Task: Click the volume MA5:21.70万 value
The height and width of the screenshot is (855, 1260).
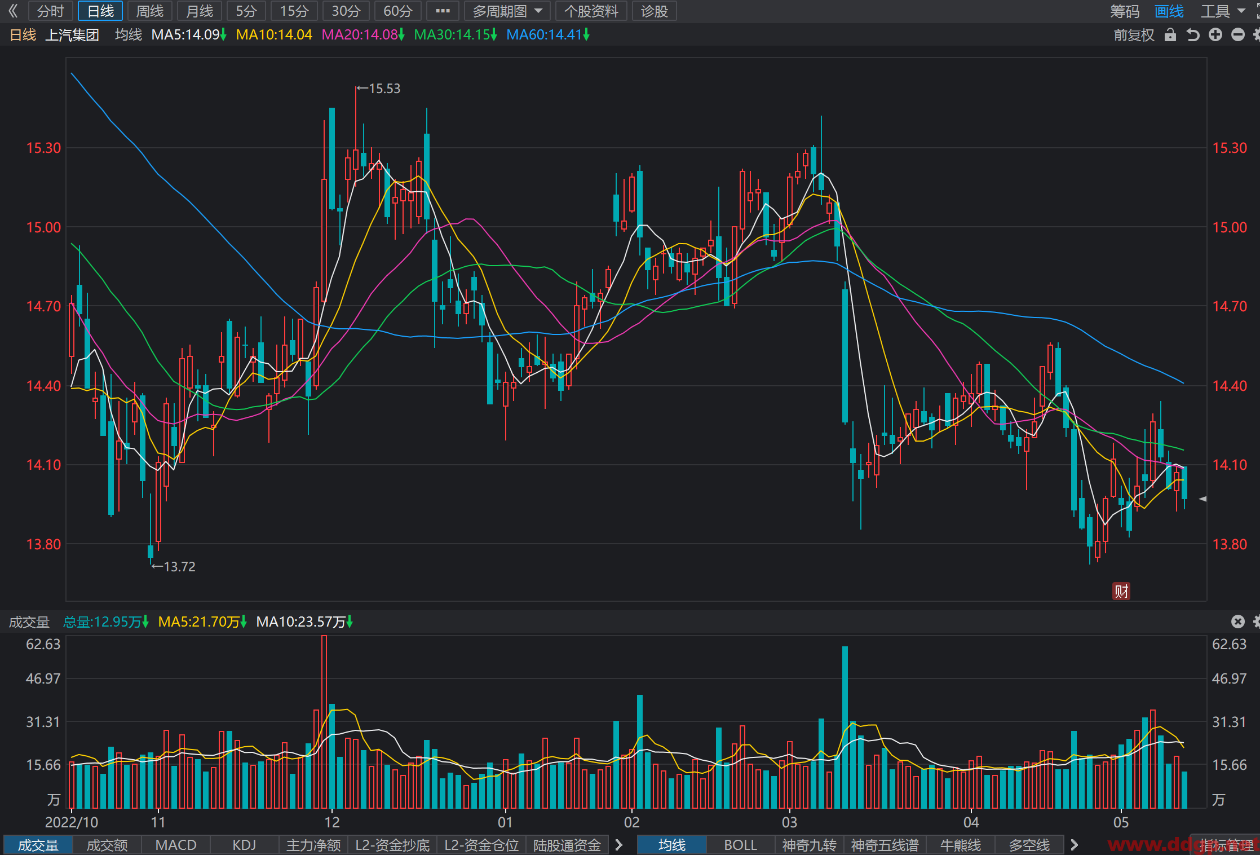Action: click(x=202, y=622)
